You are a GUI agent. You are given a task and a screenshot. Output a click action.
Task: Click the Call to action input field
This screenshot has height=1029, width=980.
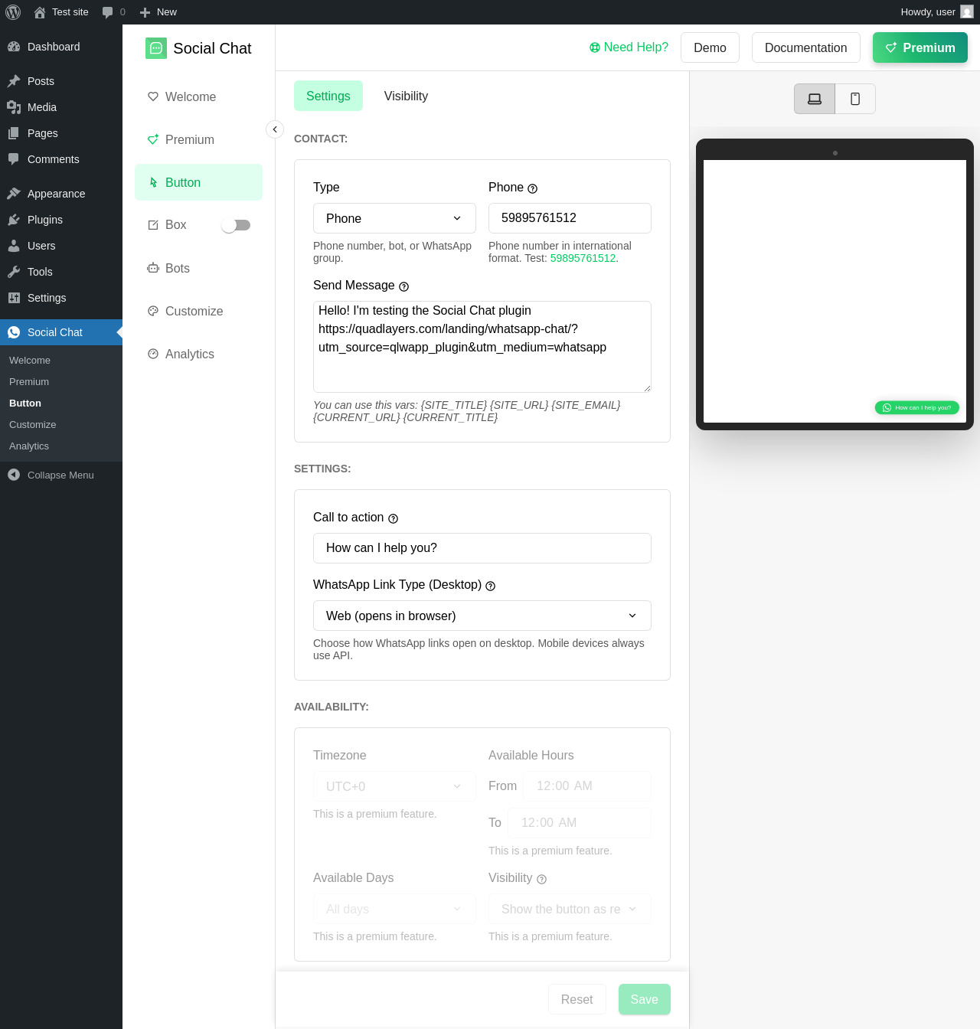(482, 548)
